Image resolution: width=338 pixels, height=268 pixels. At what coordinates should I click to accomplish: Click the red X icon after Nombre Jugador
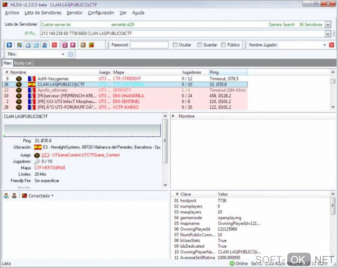tap(331, 45)
